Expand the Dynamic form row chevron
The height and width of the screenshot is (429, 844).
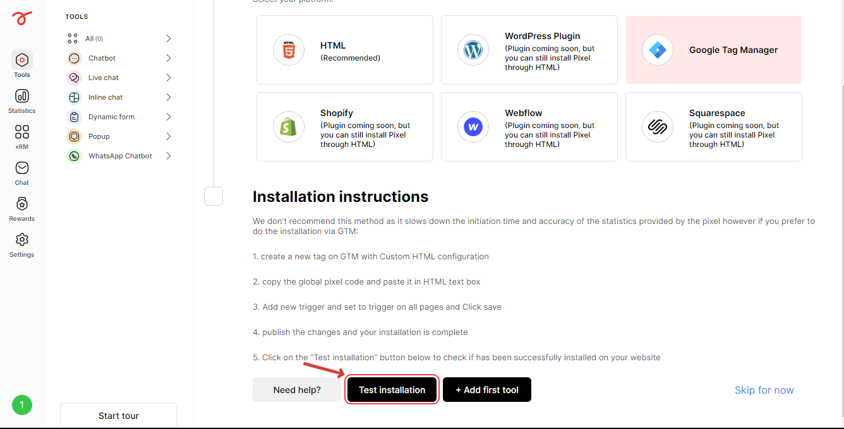(x=169, y=117)
